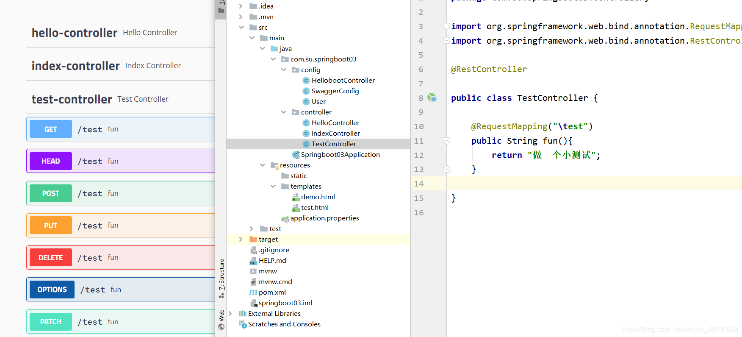The width and height of the screenshot is (742, 337).
Task: Click the User class icon
Action: pos(306,102)
